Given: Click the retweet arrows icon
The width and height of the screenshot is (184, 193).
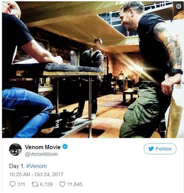Looking at the screenshot, I should (35, 184).
